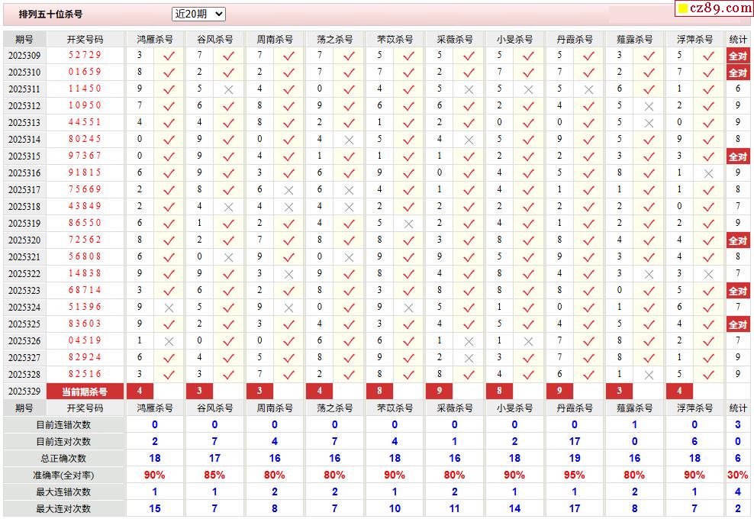The image size is (754, 519).
Task: Click the issue number 2025328
Action: [24, 375]
